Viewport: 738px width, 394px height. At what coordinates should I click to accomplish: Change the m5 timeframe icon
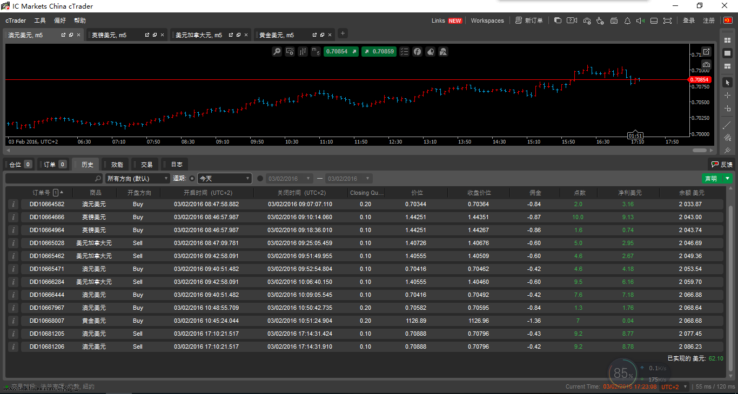(x=316, y=52)
